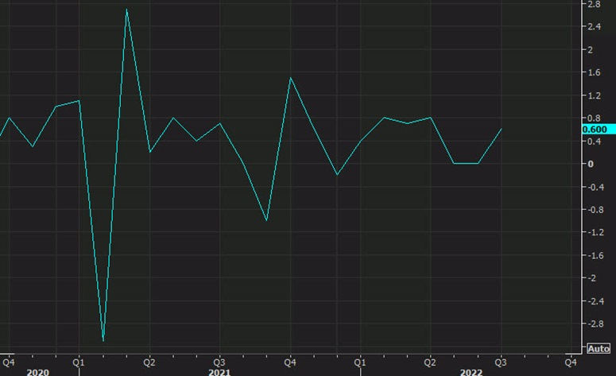Click the 1.6 y-axis label
This screenshot has width=616, height=376.
pos(594,72)
